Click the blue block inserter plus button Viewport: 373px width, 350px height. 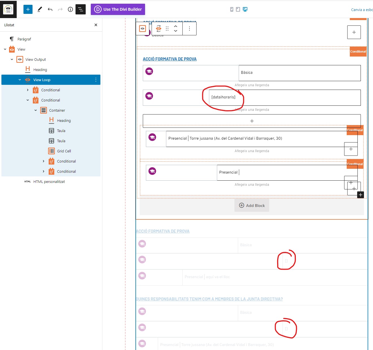pos(28,9)
